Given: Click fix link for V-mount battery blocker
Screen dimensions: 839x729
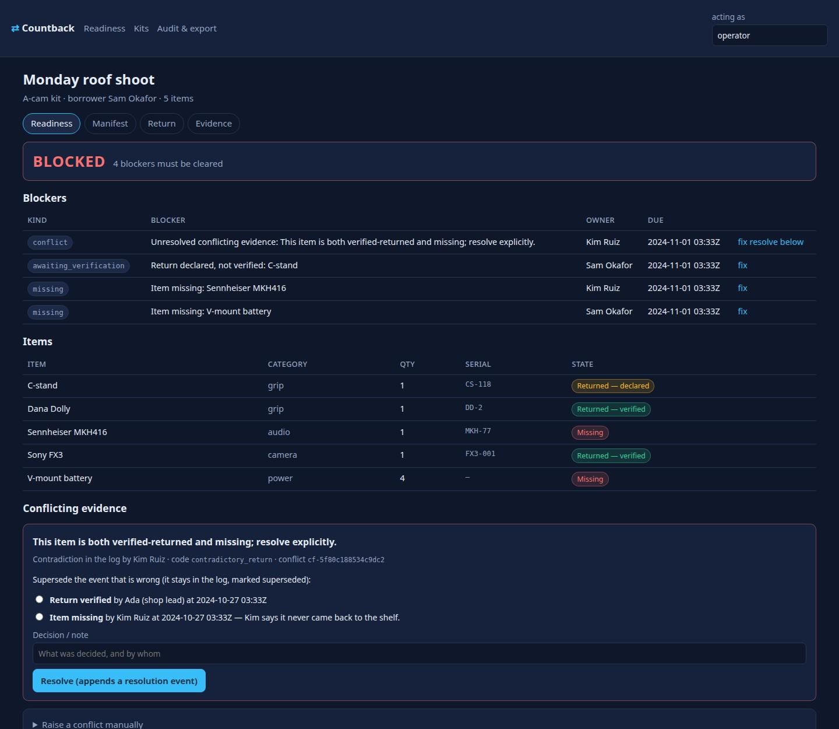Looking at the screenshot, I should point(742,311).
